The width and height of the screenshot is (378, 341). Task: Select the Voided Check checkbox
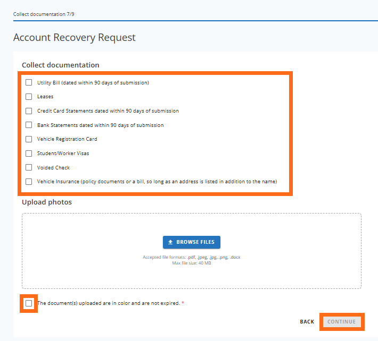tap(29, 167)
